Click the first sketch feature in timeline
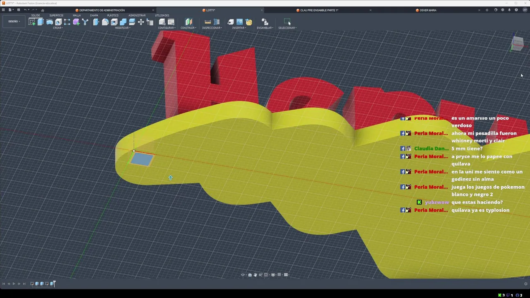530x298 pixels. pos(32,284)
